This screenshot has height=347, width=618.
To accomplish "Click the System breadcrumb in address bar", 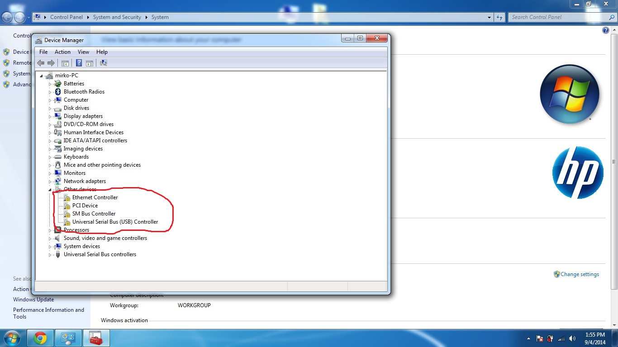I will tap(160, 17).
